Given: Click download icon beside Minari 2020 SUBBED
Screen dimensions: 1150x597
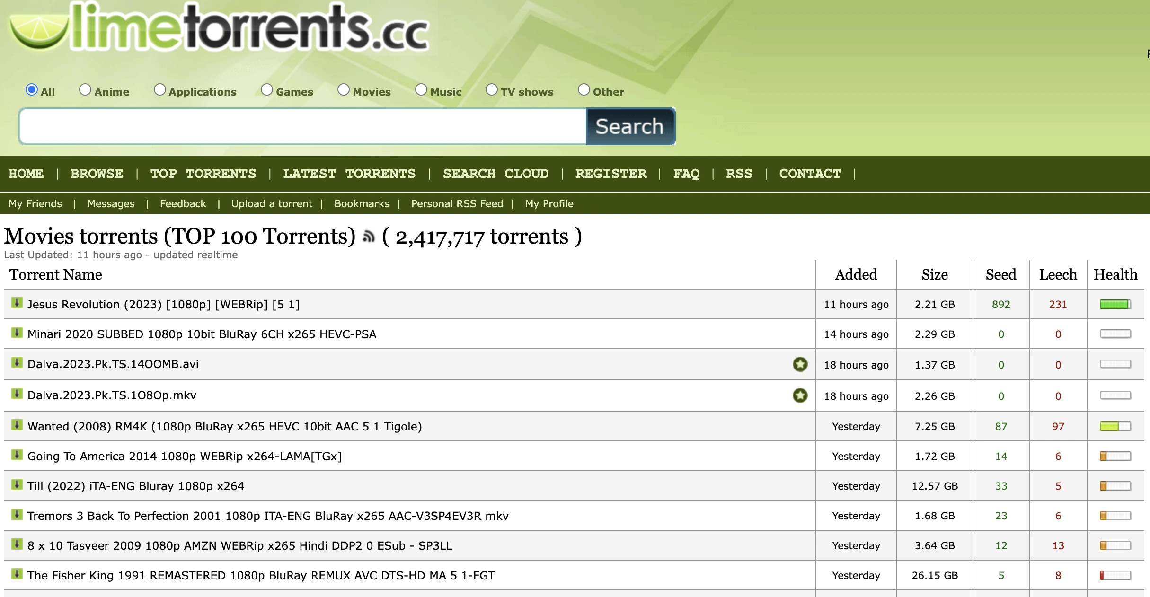Looking at the screenshot, I should (17, 333).
